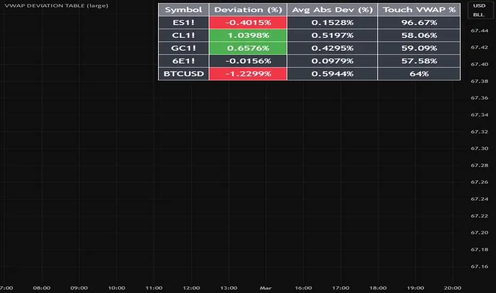The width and height of the screenshot is (496, 293).
Task: Select the 08:00 time axis label
Action: coord(42,288)
